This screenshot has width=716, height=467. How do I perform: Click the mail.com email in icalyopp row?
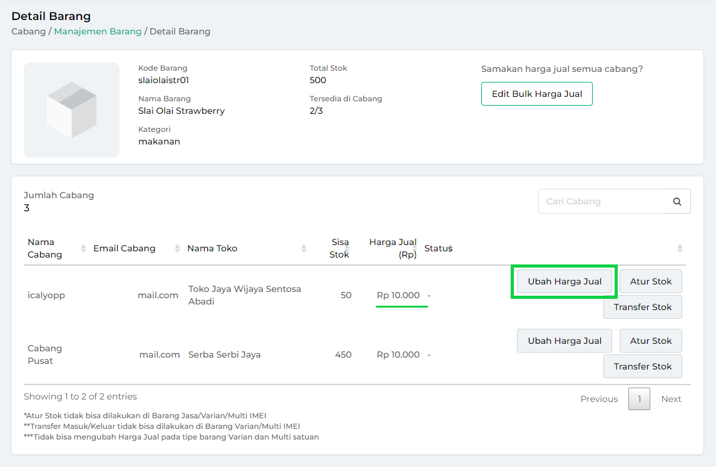pos(158,295)
